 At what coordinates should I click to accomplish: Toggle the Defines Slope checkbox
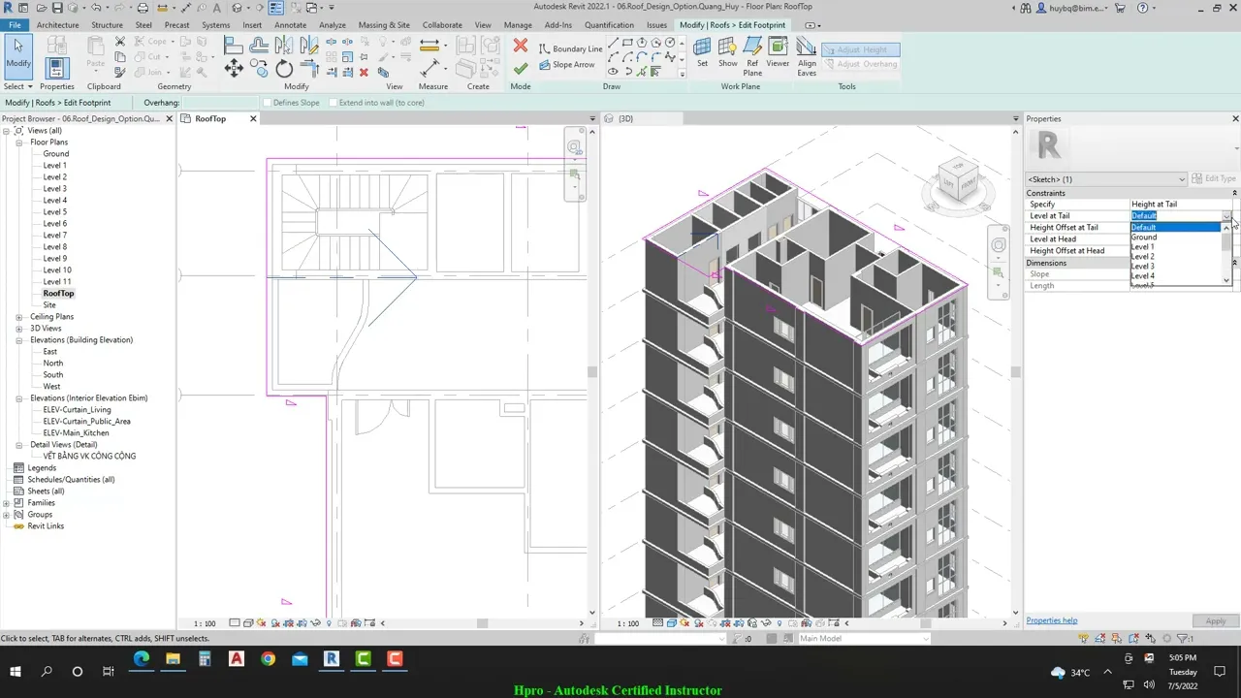[268, 103]
